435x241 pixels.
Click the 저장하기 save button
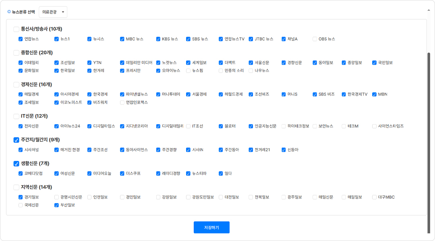point(211,227)
